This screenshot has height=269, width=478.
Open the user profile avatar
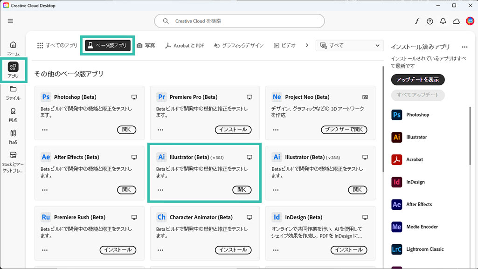(470, 21)
